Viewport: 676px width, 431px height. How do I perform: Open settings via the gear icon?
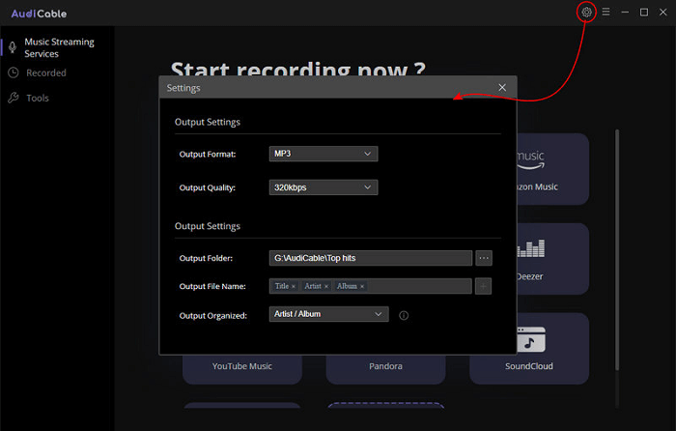click(585, 12)
